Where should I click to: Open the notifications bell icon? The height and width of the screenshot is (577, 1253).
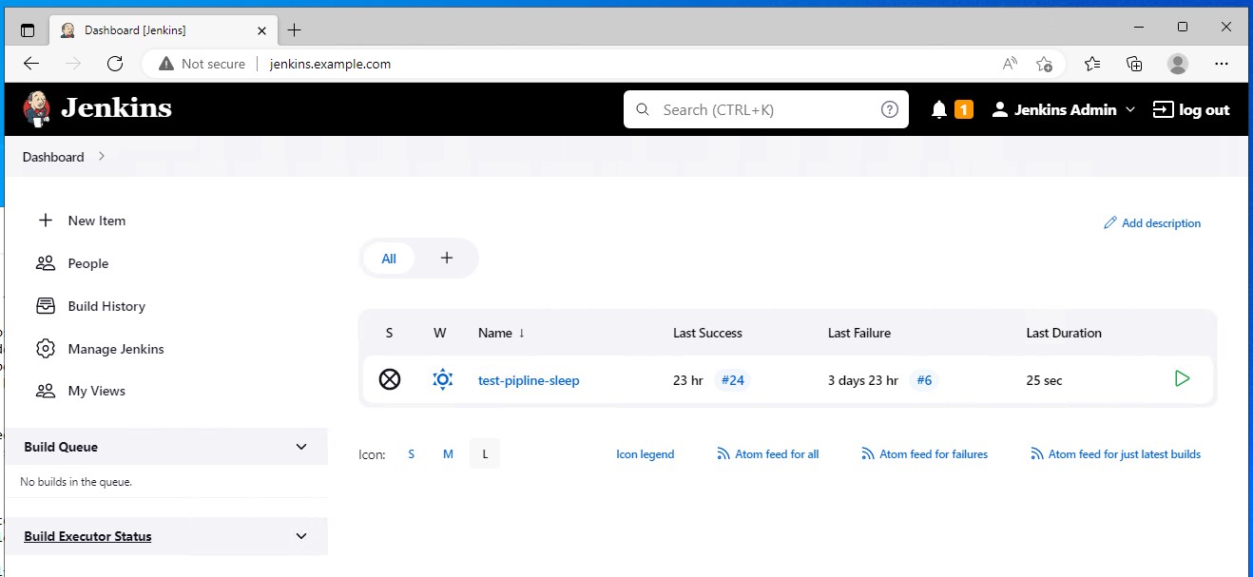pyautogui.click(x=939, y=110)
